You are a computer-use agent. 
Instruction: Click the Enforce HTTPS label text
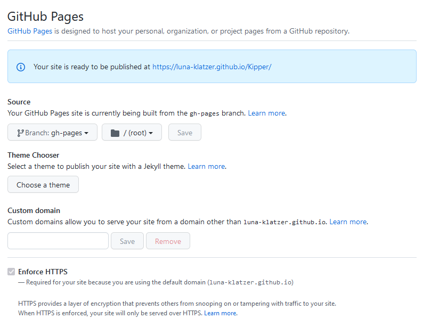43,272
